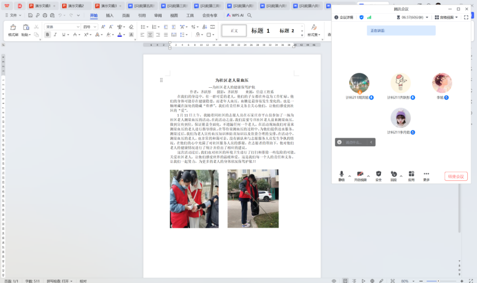Click the WPS AI button
477x283 pixels.
(x=235, y=15)
